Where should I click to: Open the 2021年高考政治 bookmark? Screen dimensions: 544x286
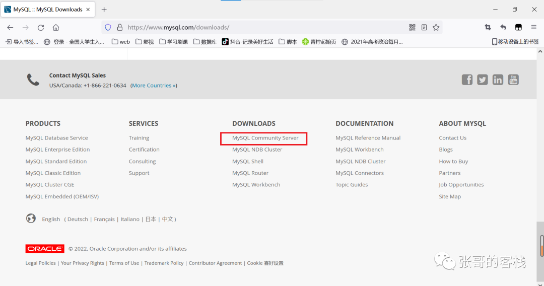[x=372, y=42]
